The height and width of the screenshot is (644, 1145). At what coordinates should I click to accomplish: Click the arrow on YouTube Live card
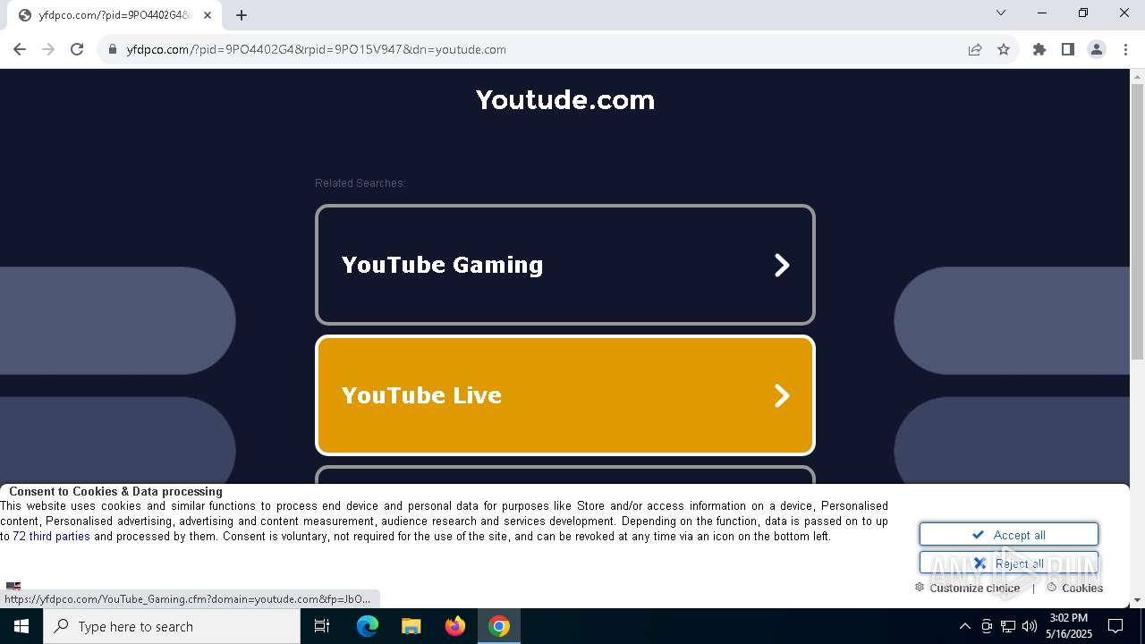tap(782, 395)
